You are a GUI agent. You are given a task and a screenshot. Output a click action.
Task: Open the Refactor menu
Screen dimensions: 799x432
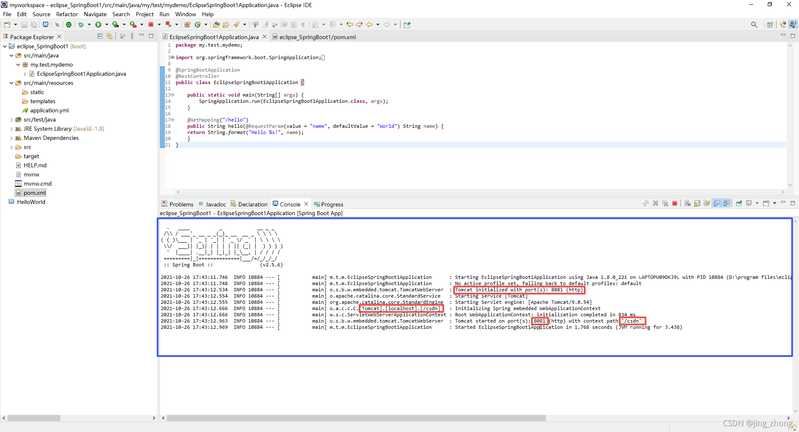pyautogui.click(x=67, y=14)
